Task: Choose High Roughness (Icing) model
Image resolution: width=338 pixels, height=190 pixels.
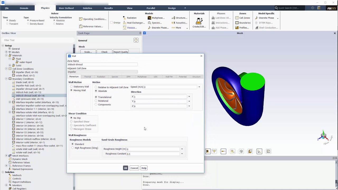Action: 85,148
